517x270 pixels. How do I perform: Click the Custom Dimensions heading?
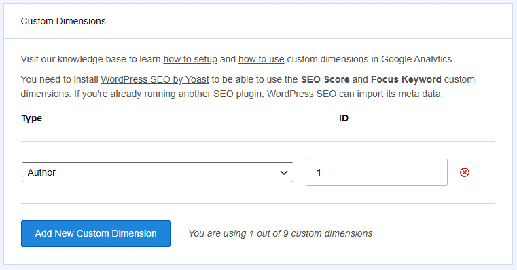tap(63, 21)
